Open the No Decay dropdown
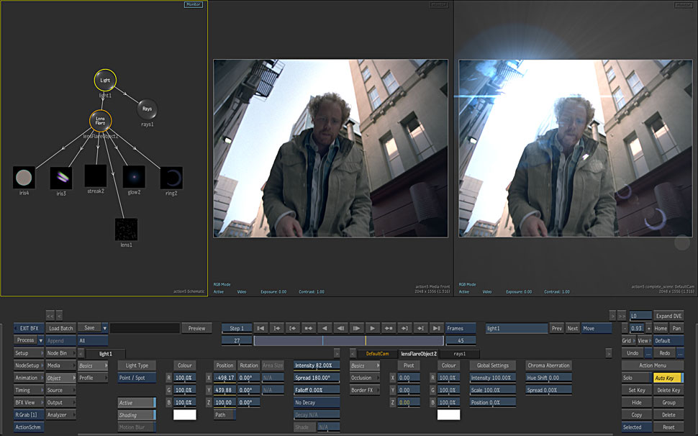 coord(317,403)
